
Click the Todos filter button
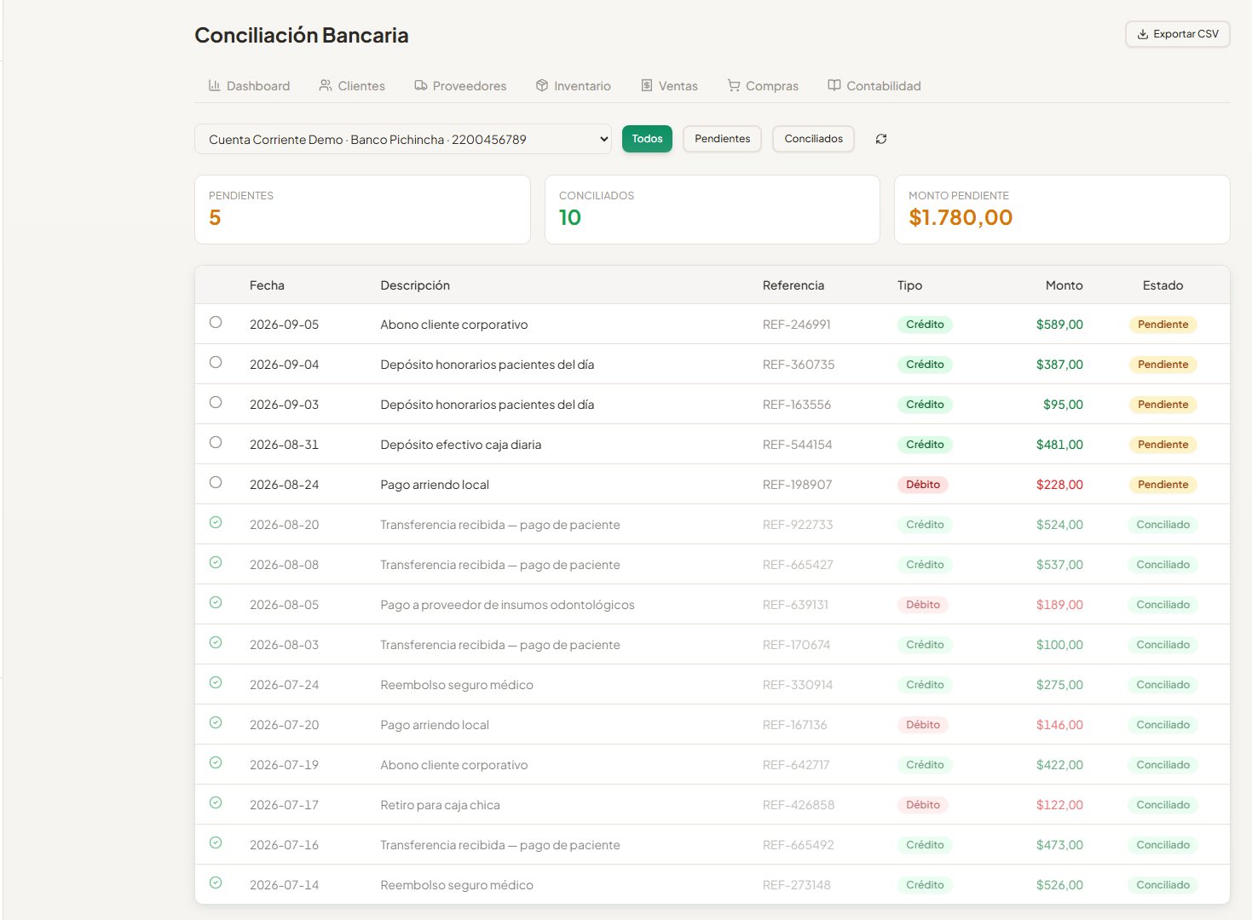647,139
